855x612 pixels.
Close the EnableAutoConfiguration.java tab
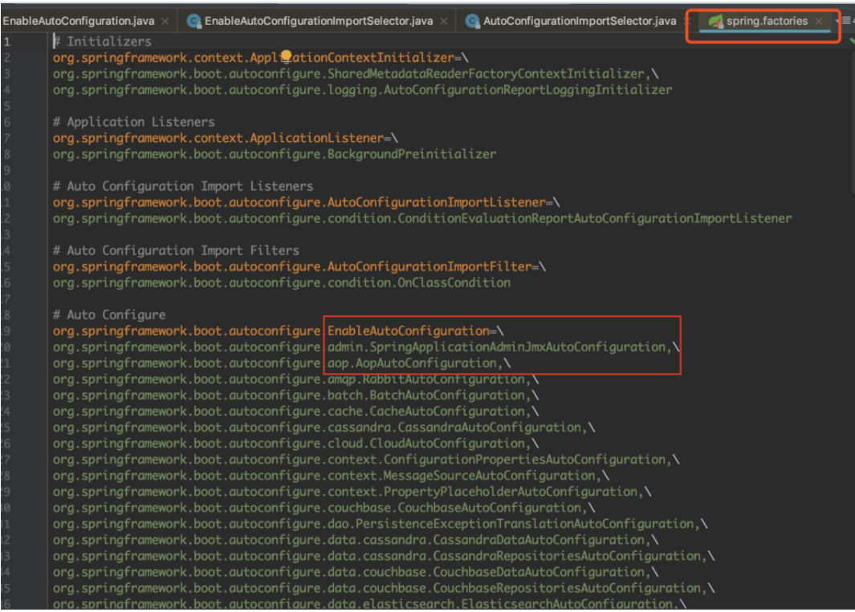[165, 21]
